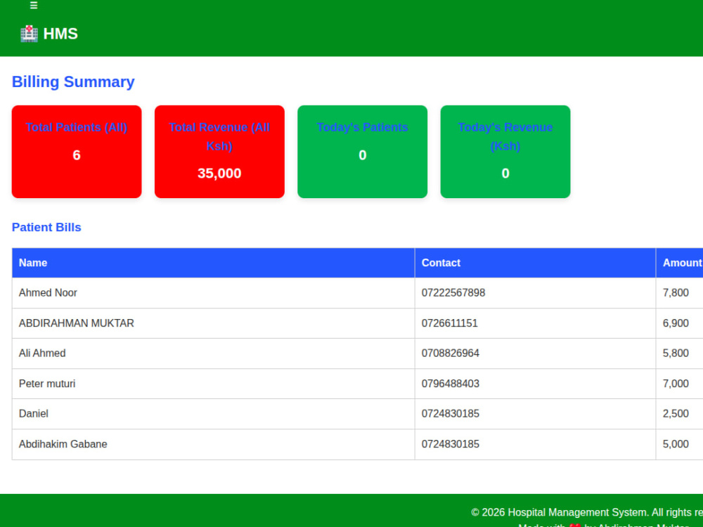
Task: Click the amount 5,800
Action: point(676,353)
